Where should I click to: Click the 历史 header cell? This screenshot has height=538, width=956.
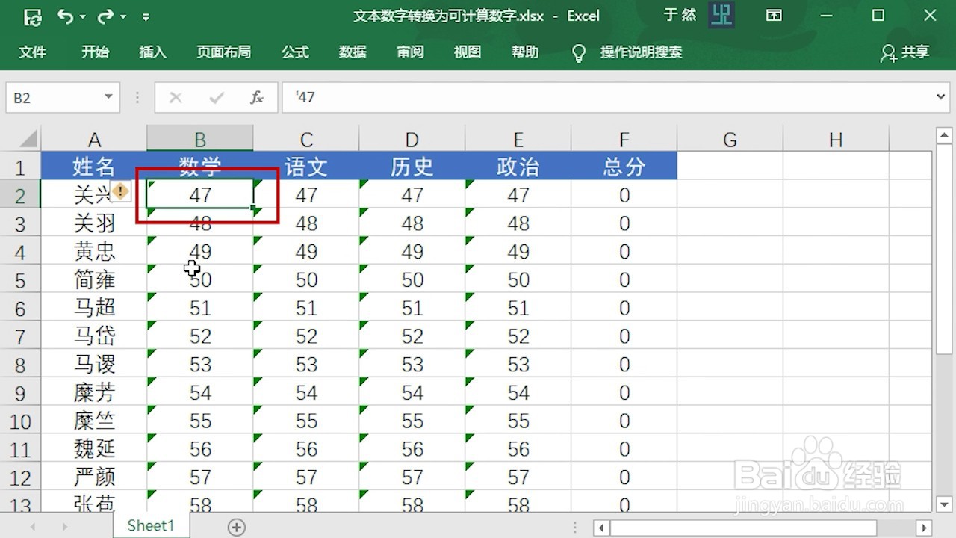coord(412,166)
